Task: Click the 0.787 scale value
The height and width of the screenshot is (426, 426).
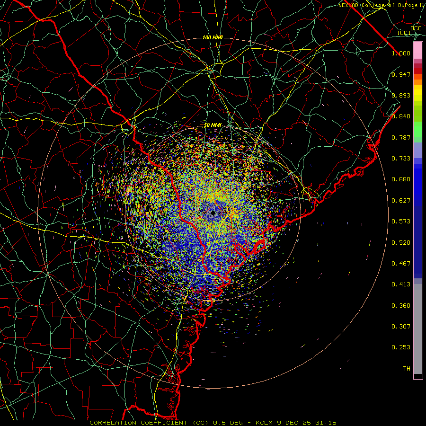Action: coord(401,137)
